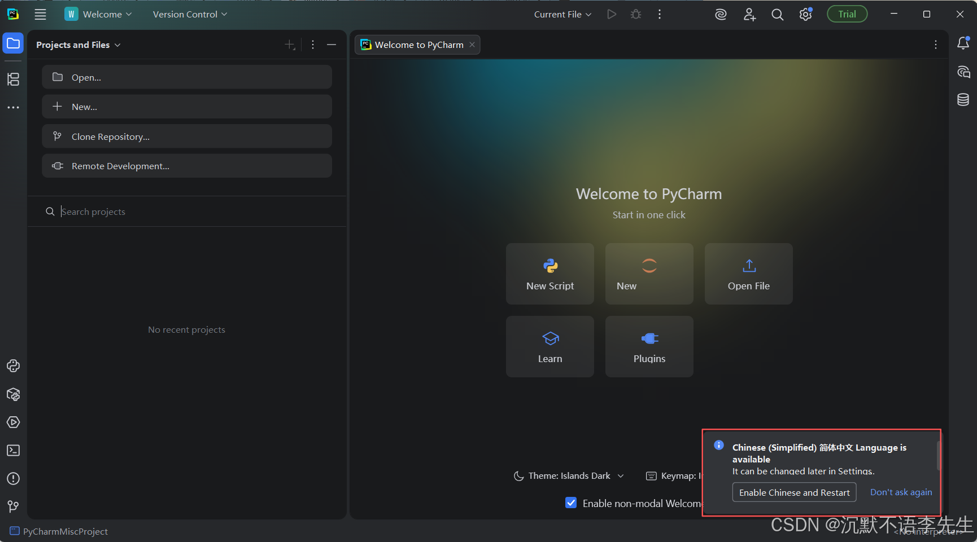Open the Database tool window
Screen dimensions: 977x542
pyautogui.click(x=963, y=100)
